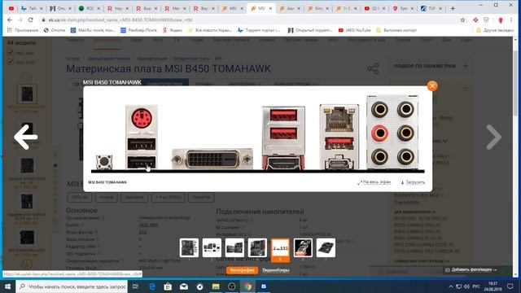This screenshot has height=293, width=521.
Task: Open Mail app from taskbar
Action: tap(184, 286)
